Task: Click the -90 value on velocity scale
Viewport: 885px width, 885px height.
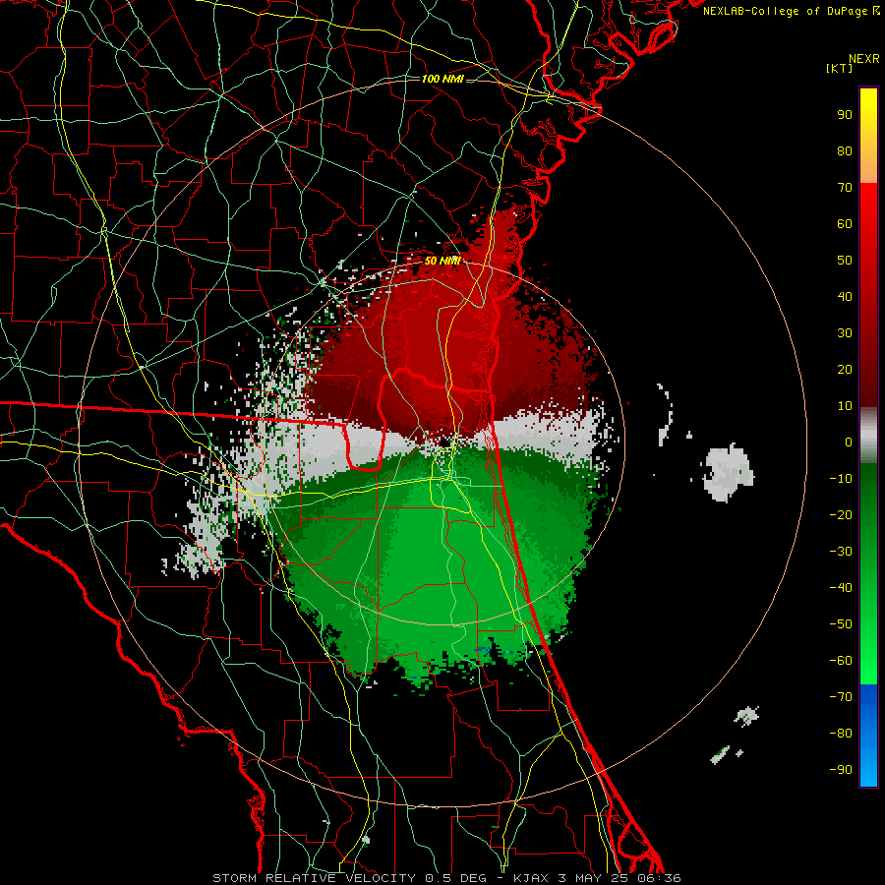Action: 841,770
